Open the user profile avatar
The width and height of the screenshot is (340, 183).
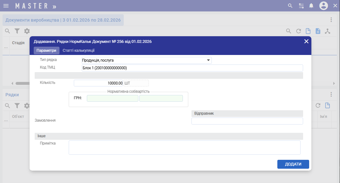323,6
